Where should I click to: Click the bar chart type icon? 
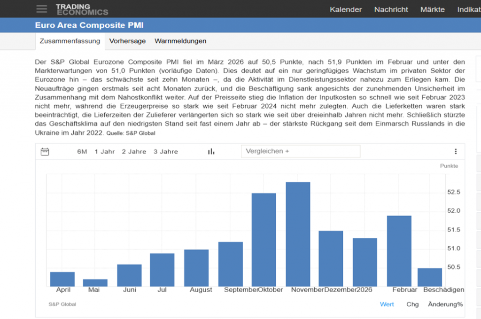point(211,152)
